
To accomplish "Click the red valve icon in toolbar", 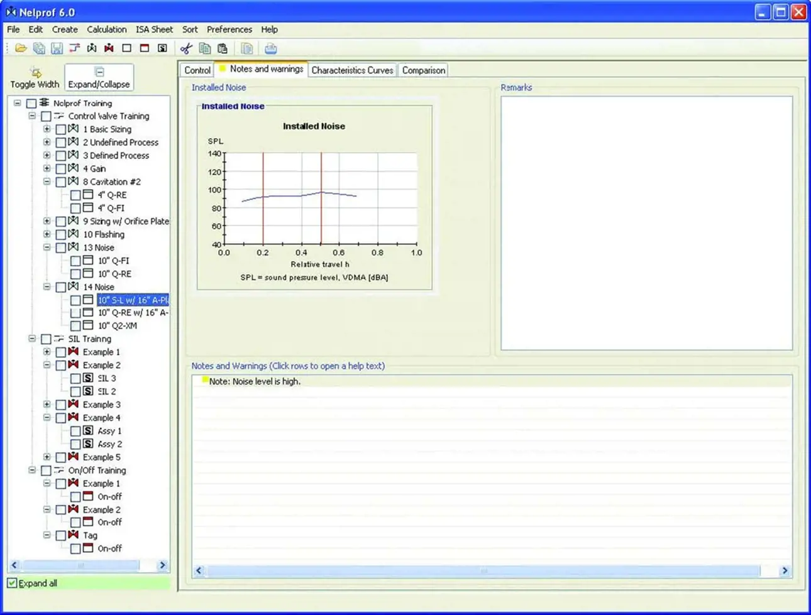I will (109, 48).
